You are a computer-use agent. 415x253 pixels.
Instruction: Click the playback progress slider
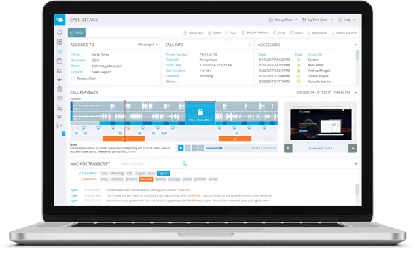tap(228, 148)
